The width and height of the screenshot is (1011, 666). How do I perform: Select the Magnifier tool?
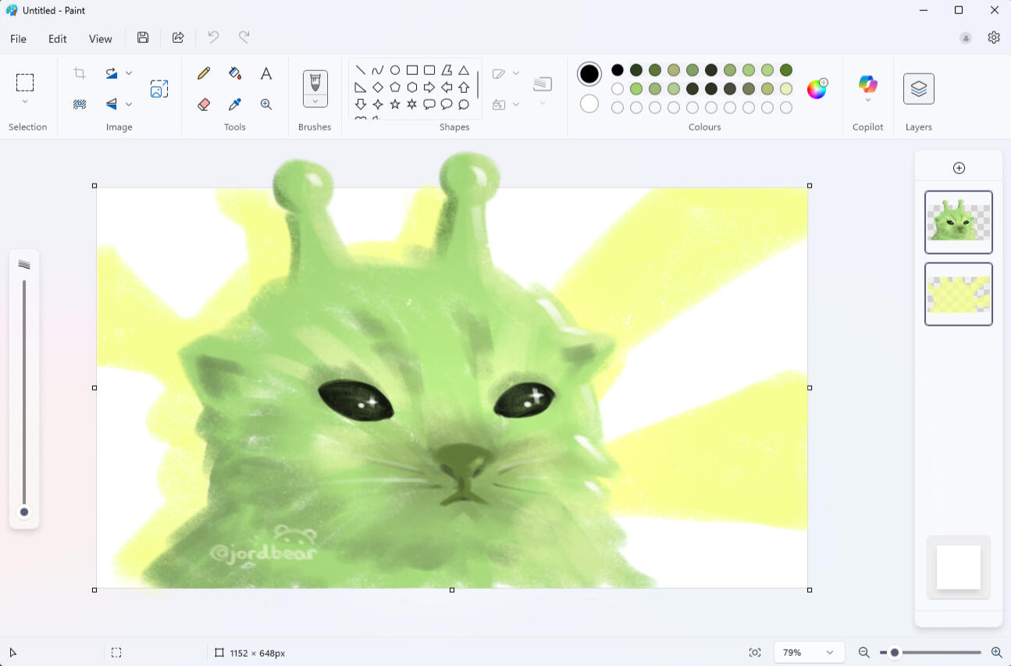pos(266,105)
